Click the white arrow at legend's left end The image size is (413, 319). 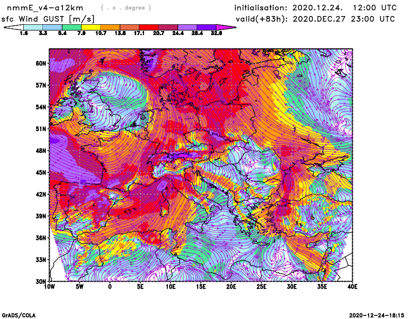point(13,27)
